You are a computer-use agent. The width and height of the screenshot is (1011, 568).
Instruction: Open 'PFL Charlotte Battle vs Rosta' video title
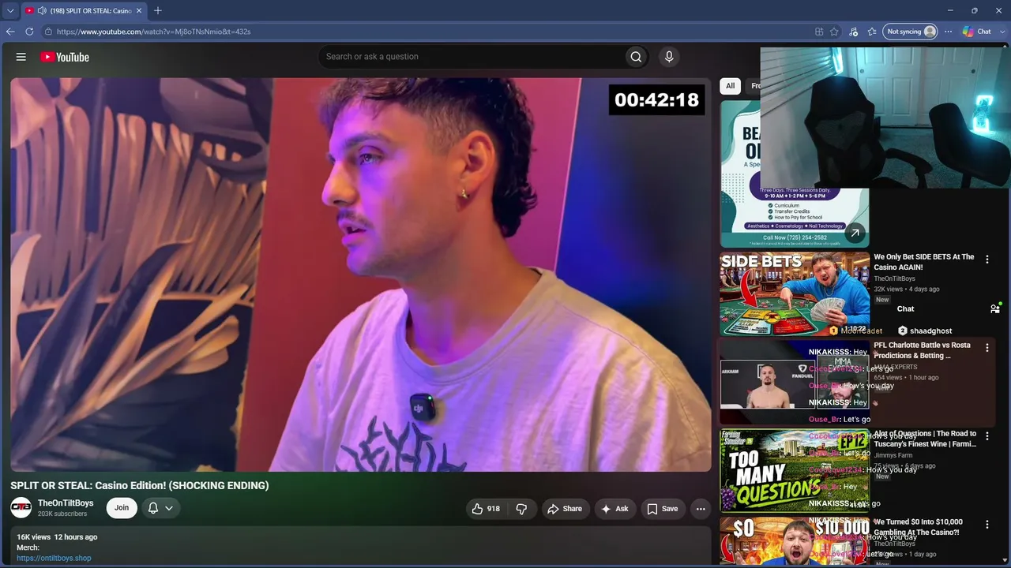(922, 350)
